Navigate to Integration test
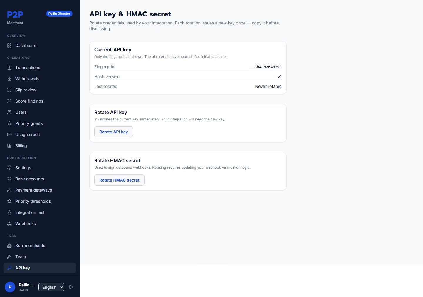The image size is (423, 297). 40,212
